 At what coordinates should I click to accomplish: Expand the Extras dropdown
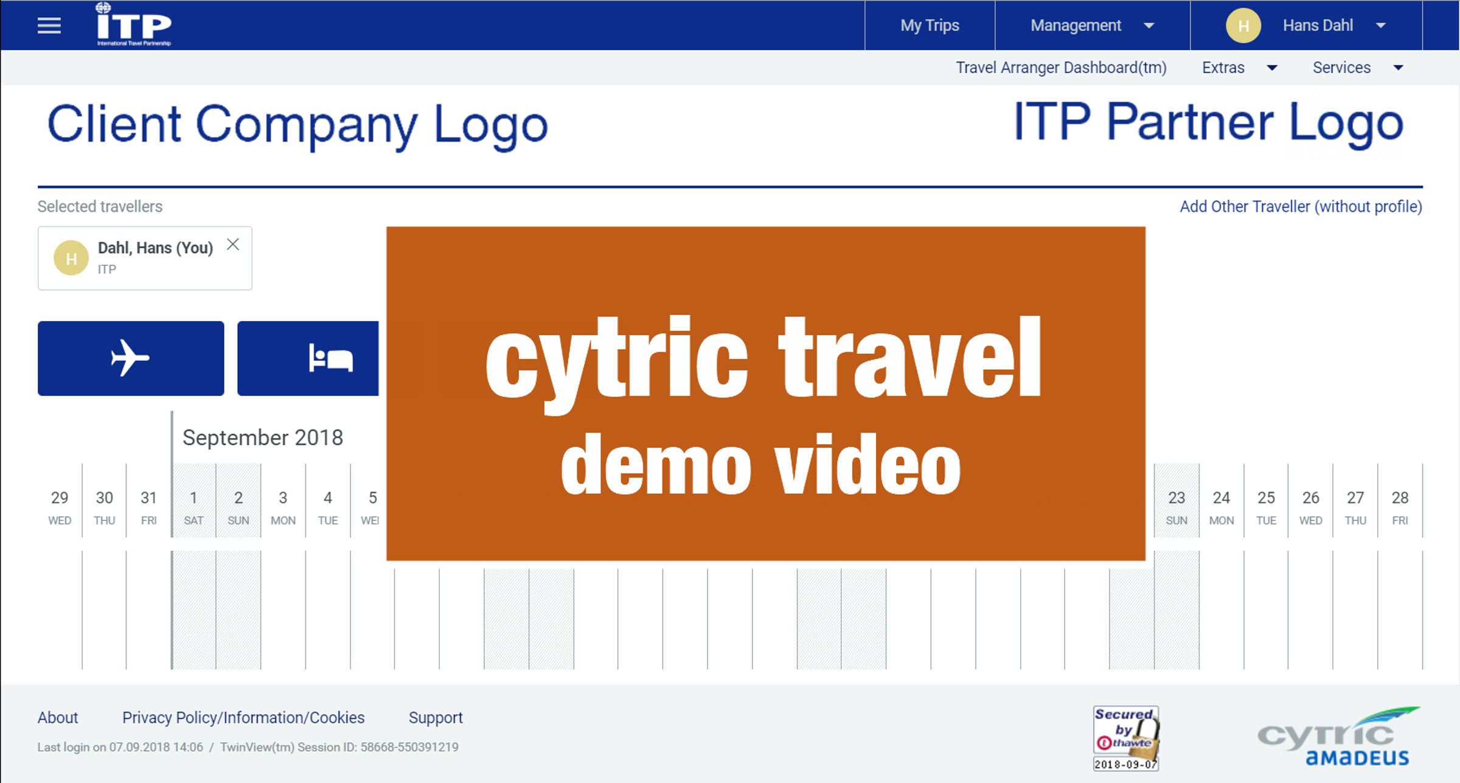[x=1239, y=68]
